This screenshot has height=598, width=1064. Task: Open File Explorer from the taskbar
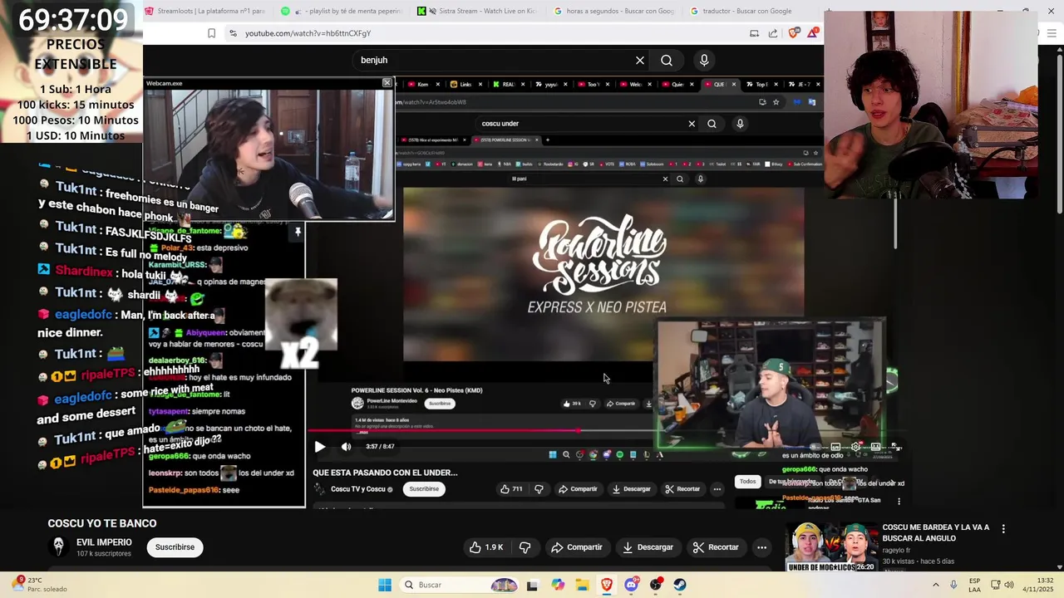[x=582, y=585]
